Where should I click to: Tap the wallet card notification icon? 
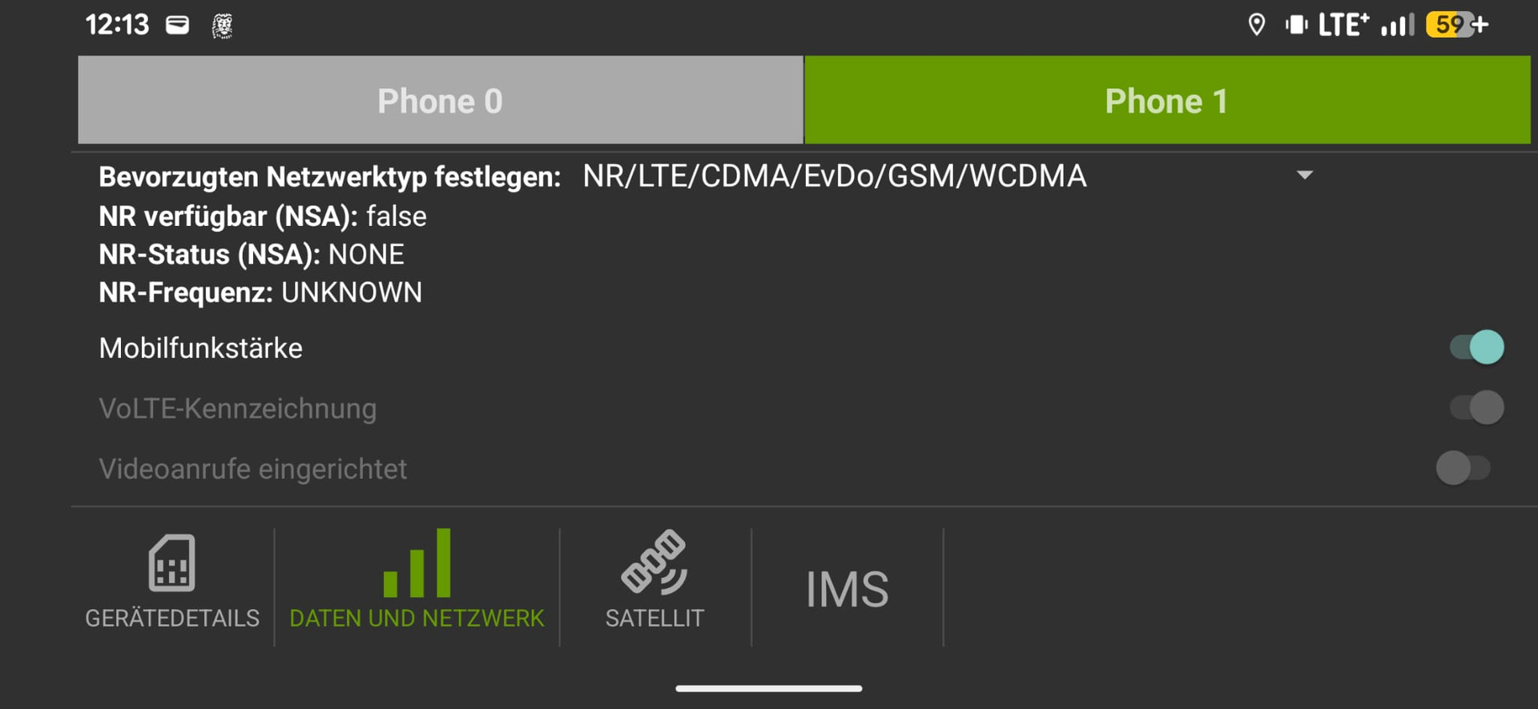178,25
